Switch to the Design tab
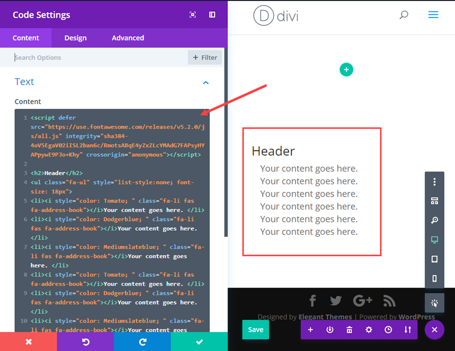The height and width of the screenshot is (351, 455). coord(75,38)
